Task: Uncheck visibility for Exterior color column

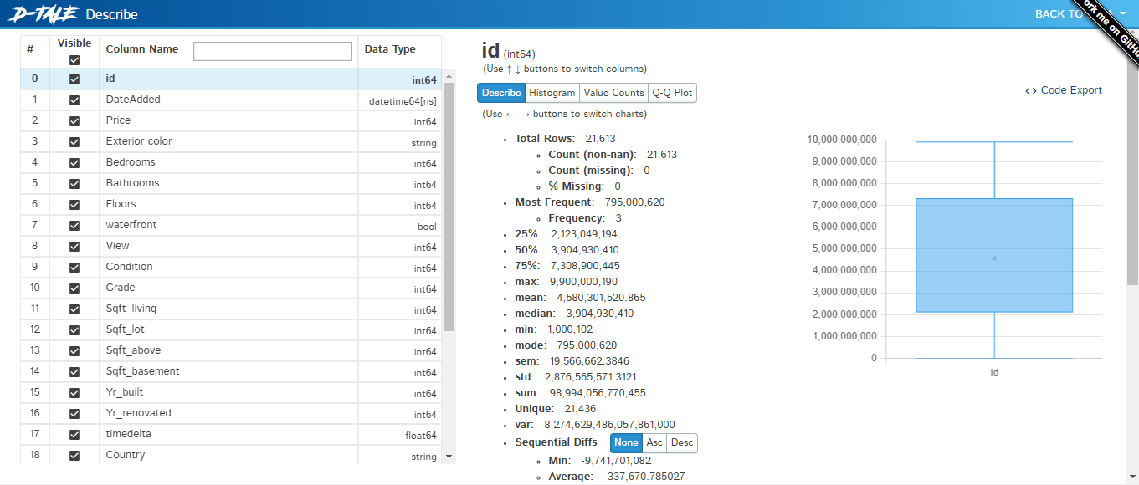Action: tap(74, 142)
